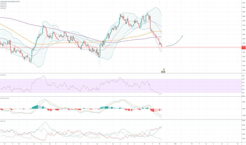Click the RSI (14, close) pane label
The height and width of the screenshot is (145, 246).
click(3, 75)
